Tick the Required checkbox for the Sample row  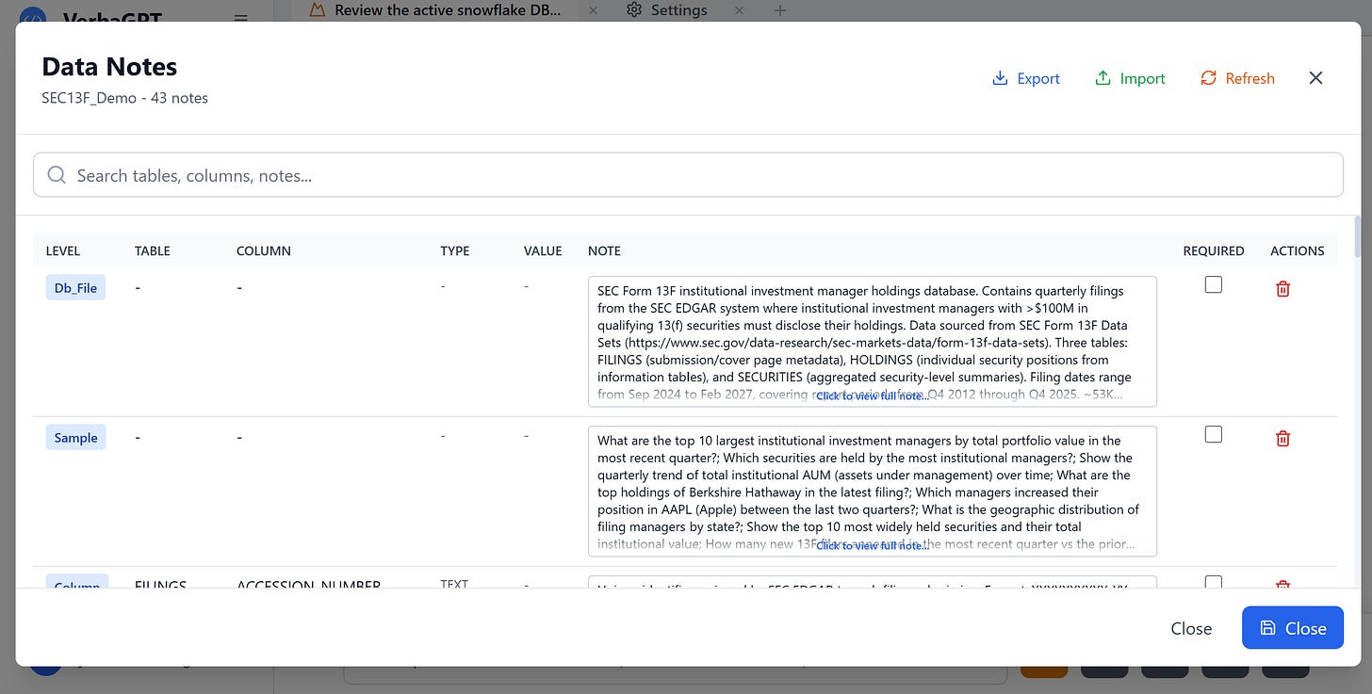pyautogui.click(x=1214, y=434)
